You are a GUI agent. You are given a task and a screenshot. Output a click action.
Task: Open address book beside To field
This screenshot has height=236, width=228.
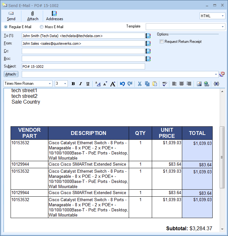148,36
